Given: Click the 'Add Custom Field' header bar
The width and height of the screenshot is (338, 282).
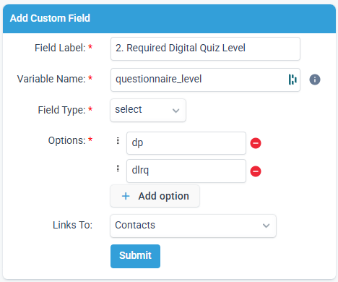Looking at the screenshot, I should point(169,19).
